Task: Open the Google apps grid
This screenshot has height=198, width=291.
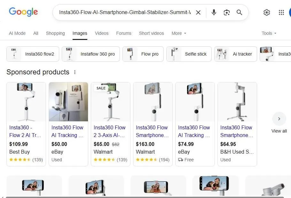Action: (281, 12)
